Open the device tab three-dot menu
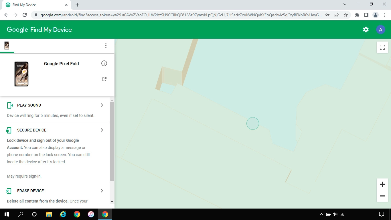391x220 pixels. click(x=106, y=46)
